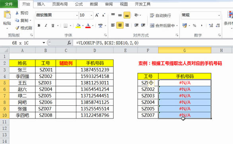The height and width of the screenshot is (144, 233).
Task: Align text to middle vertically
Action: 120,15
